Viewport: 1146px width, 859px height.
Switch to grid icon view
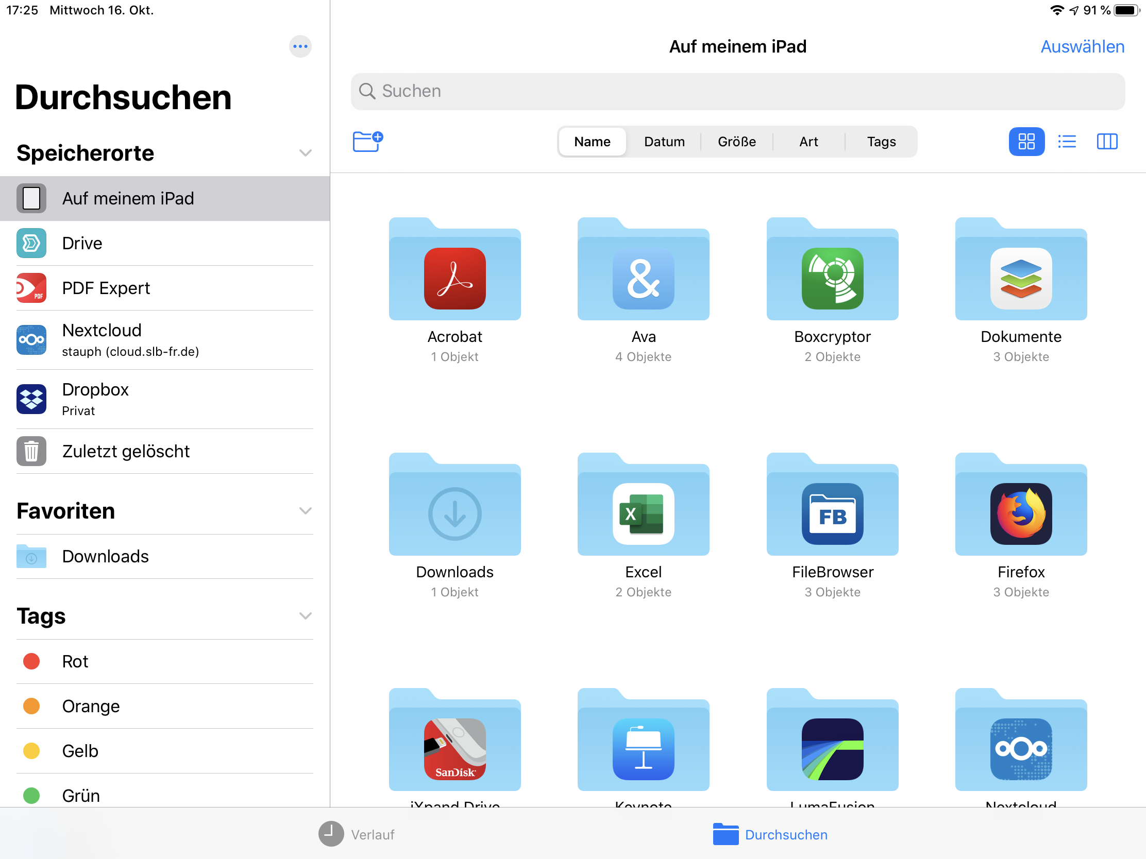[1026, 141]
